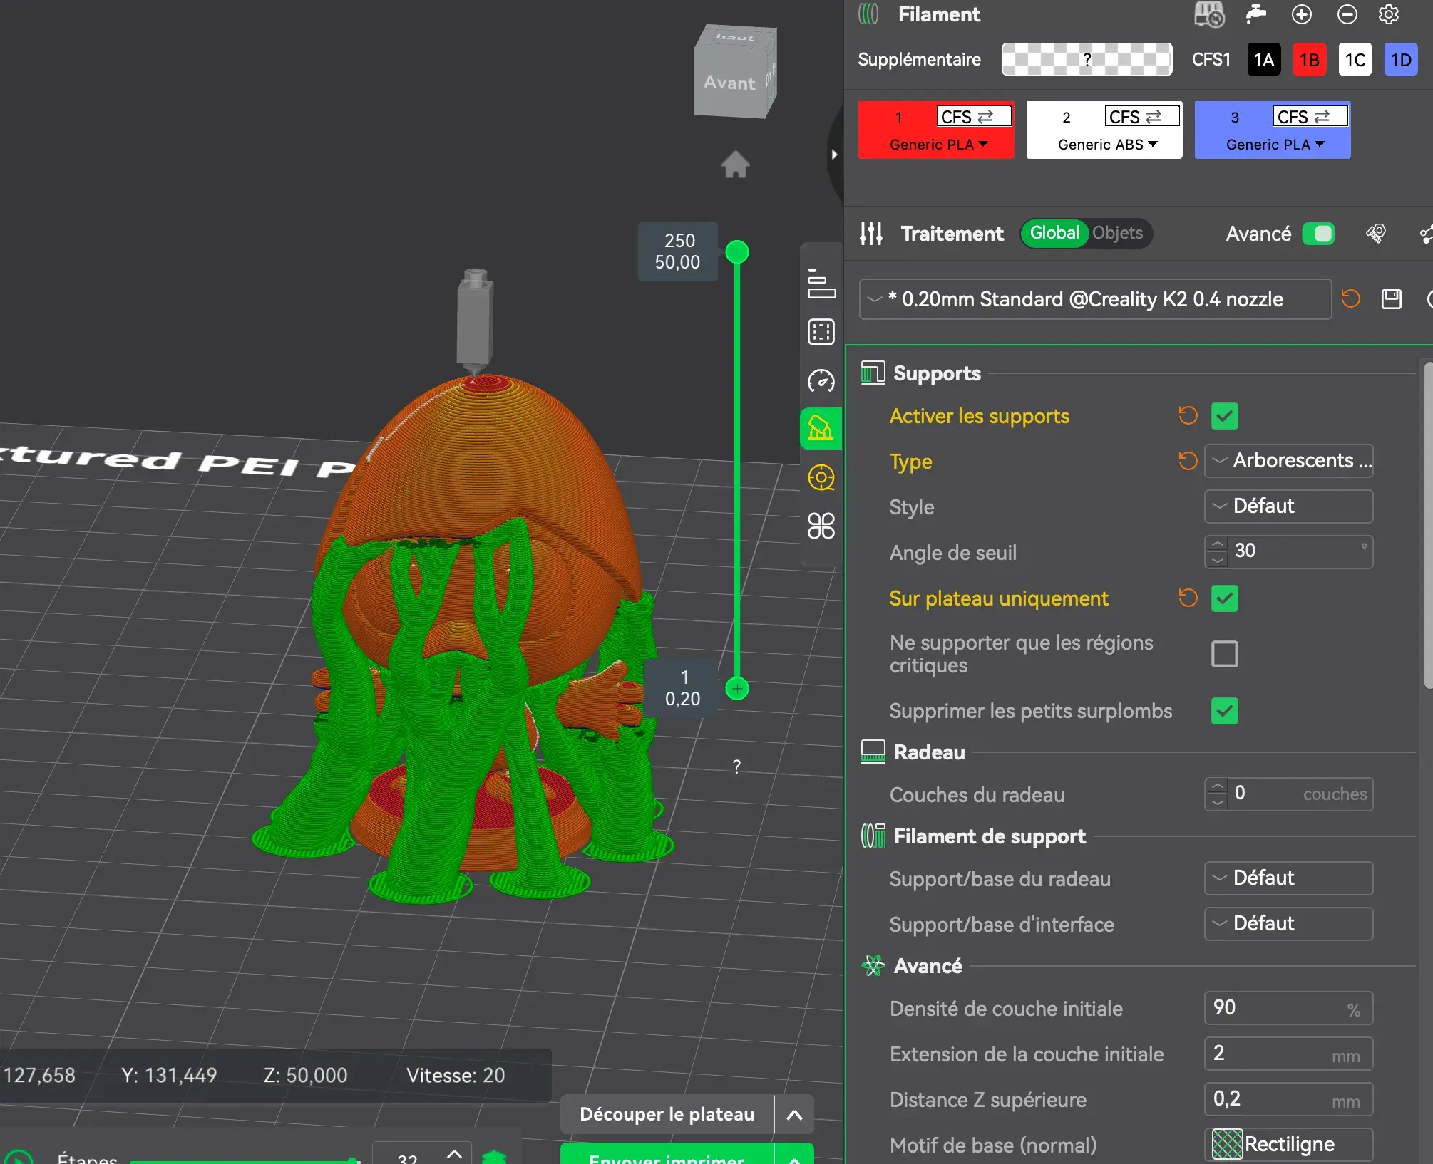Select the 1B red filament slot
The height and width of the screenshot is (1164, 1433).
(1309, 60)
